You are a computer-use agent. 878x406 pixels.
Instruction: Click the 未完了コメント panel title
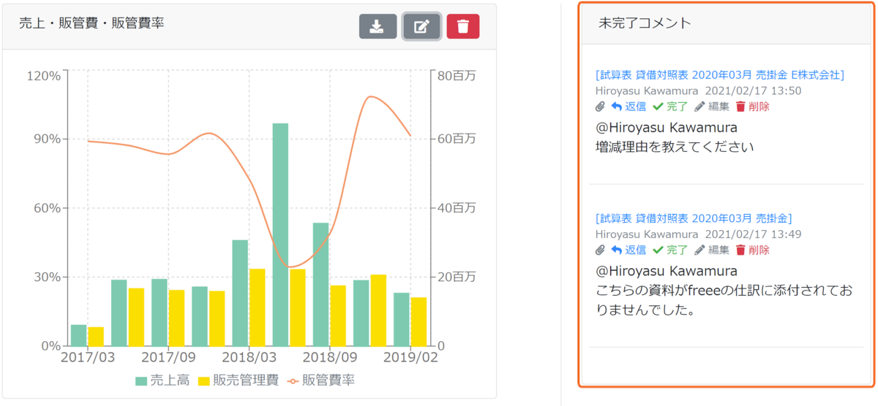tap(645, 23)
